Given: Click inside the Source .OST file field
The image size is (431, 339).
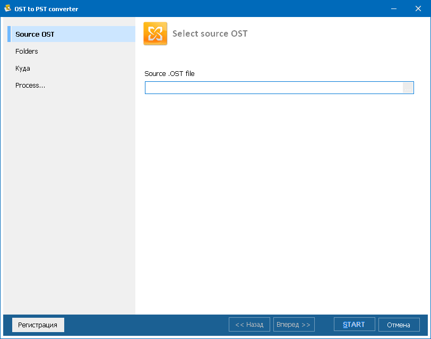Looking at the screenshot, I should [x=271, y=87].
